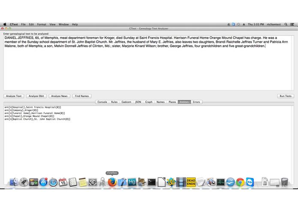Screen dimensions: 298x211
Task: Switch to the JSON tab
Action: point(138,102)
